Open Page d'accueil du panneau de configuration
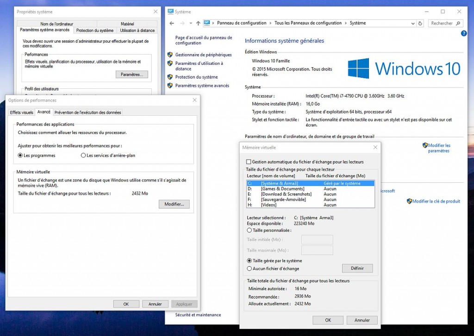 click(204, 40)
